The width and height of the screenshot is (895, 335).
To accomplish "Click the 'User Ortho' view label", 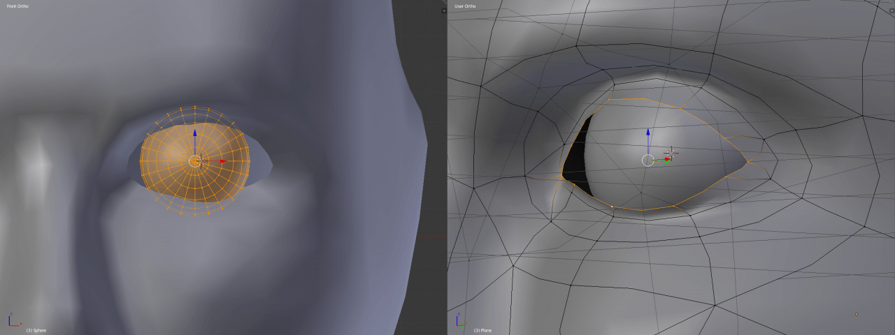I will 465,6.
